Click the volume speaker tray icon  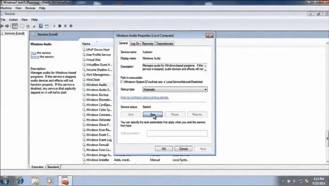pos(295,181)
